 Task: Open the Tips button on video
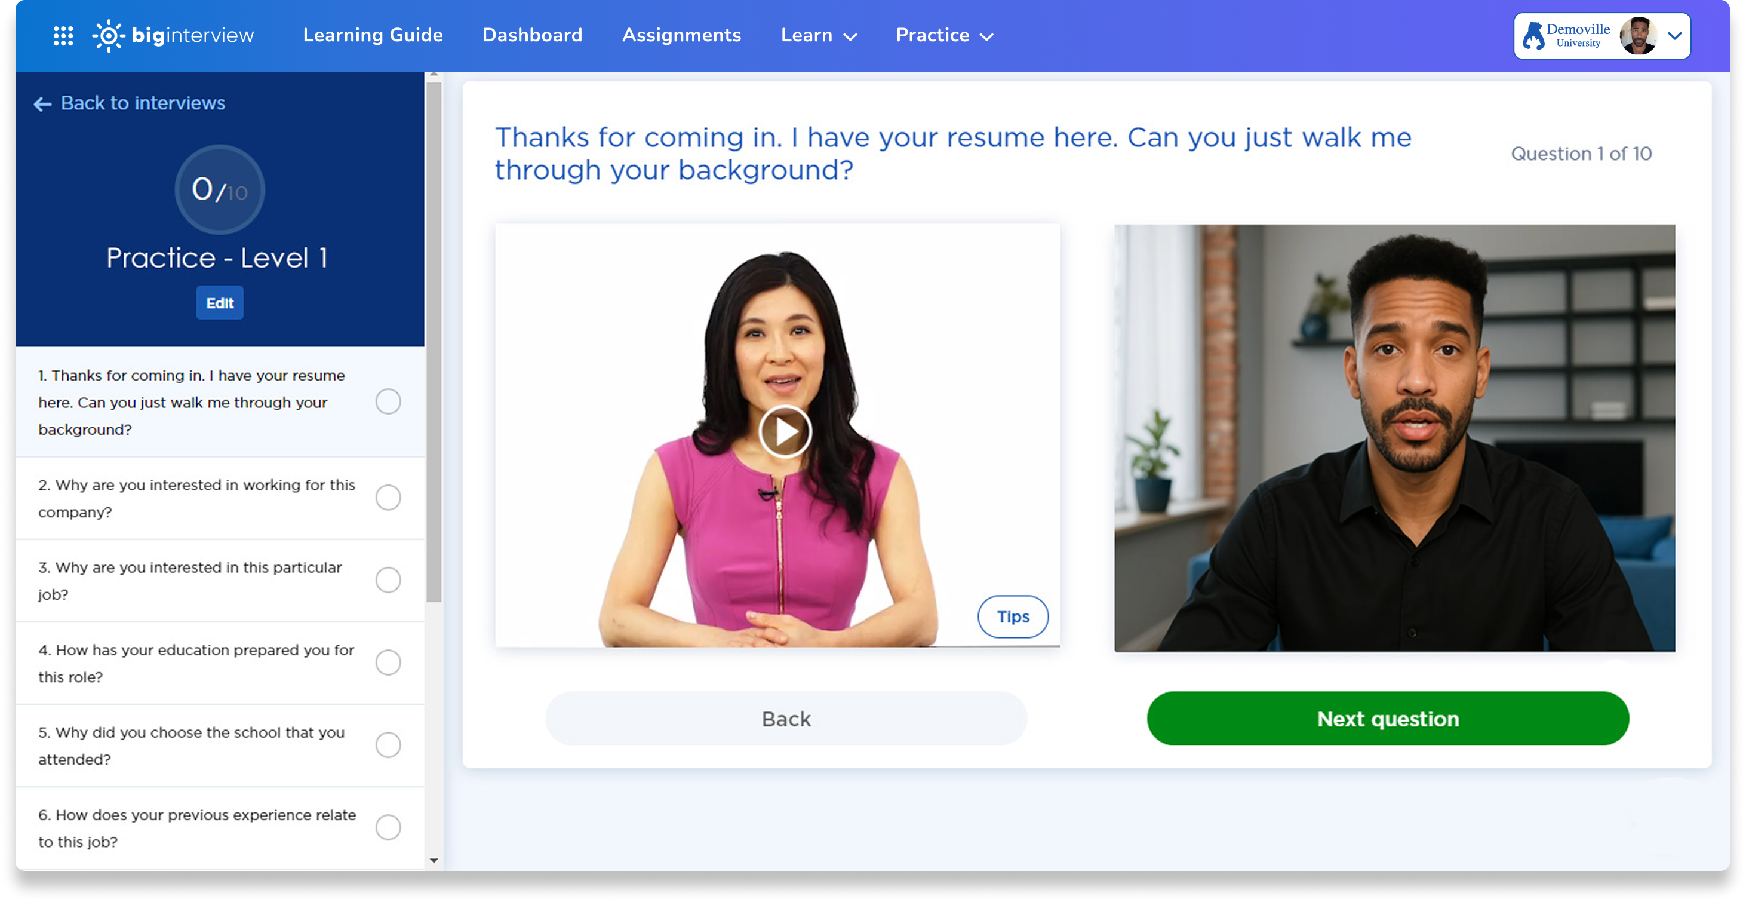[1013, 616]
